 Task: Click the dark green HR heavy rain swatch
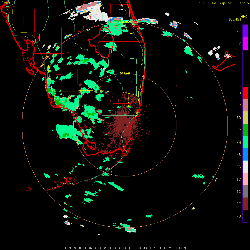[245, 130]
